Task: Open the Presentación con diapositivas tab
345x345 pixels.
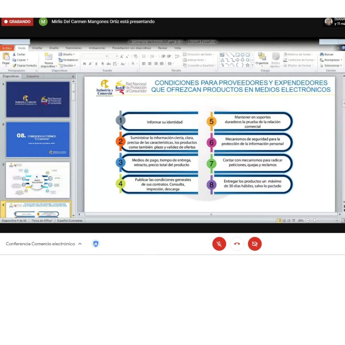Action: (x=132, y=48)
